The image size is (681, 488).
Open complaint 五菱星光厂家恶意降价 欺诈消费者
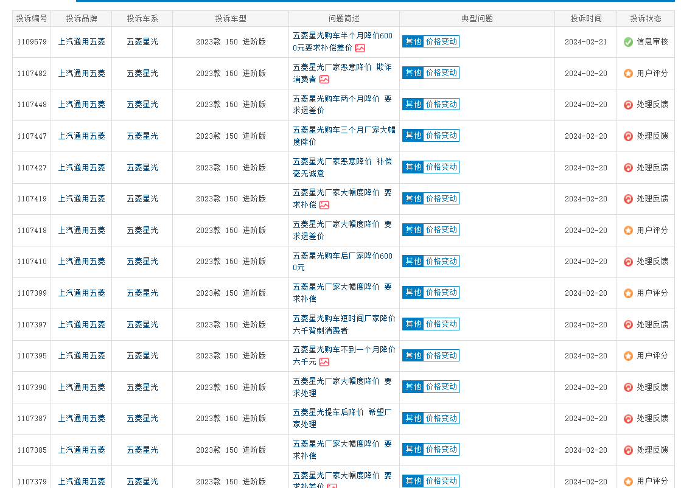click(x=342, y=74)
